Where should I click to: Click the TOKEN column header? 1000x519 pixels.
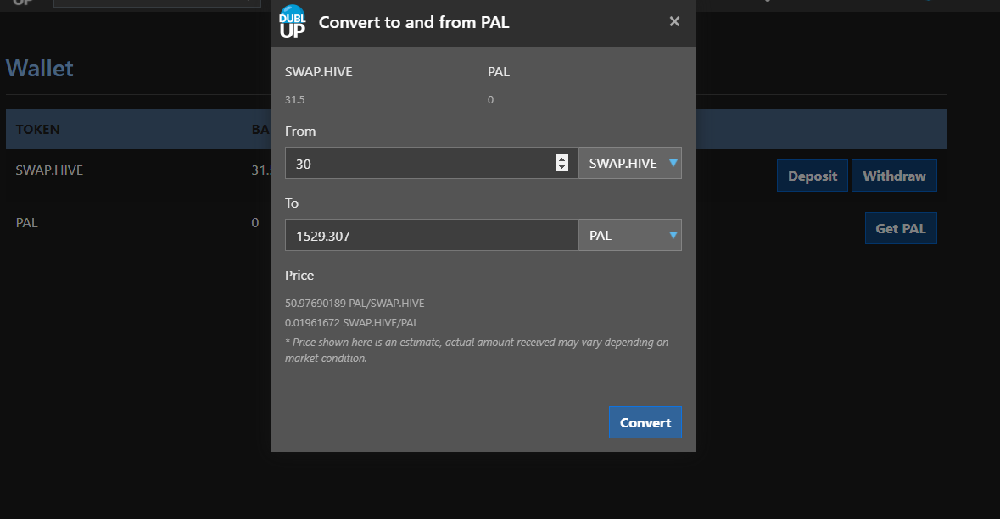pyautogui.click(x=37, y=130)
